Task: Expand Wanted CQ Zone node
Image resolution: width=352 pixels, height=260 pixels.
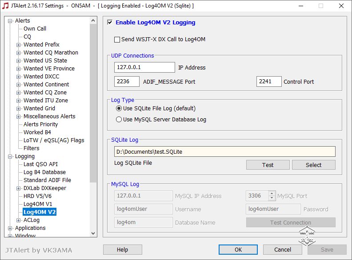Action: (18, 93)
